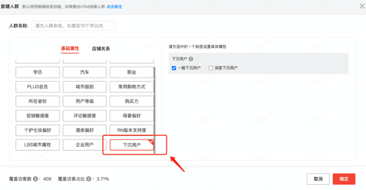Image resolution: width=366 pixels, height=190 pixels.
Task: Click the 取消 button
Action: coord(318,179)
